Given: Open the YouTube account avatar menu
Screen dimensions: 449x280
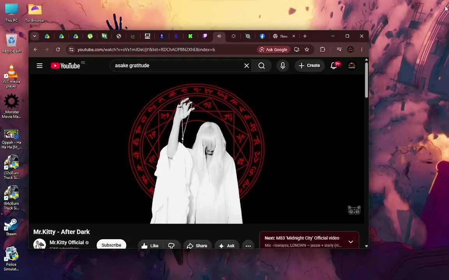Looking at the screenshot, I should [352, 66].
